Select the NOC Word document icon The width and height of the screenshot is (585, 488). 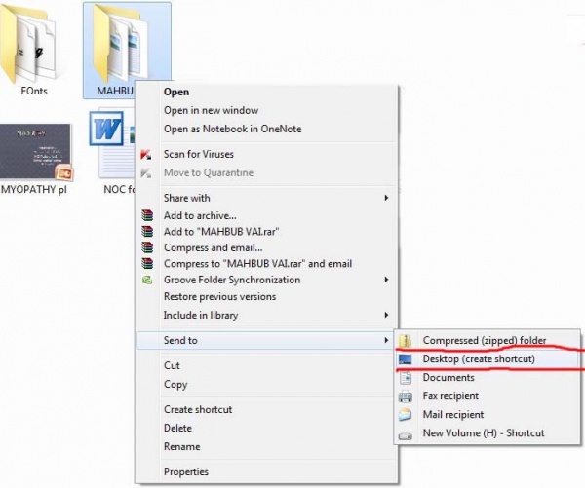[x=112, y=143]
